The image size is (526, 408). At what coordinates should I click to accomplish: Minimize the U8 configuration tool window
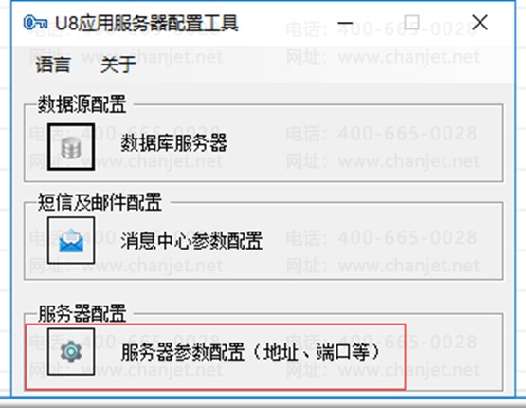click(x=345, y=23)
